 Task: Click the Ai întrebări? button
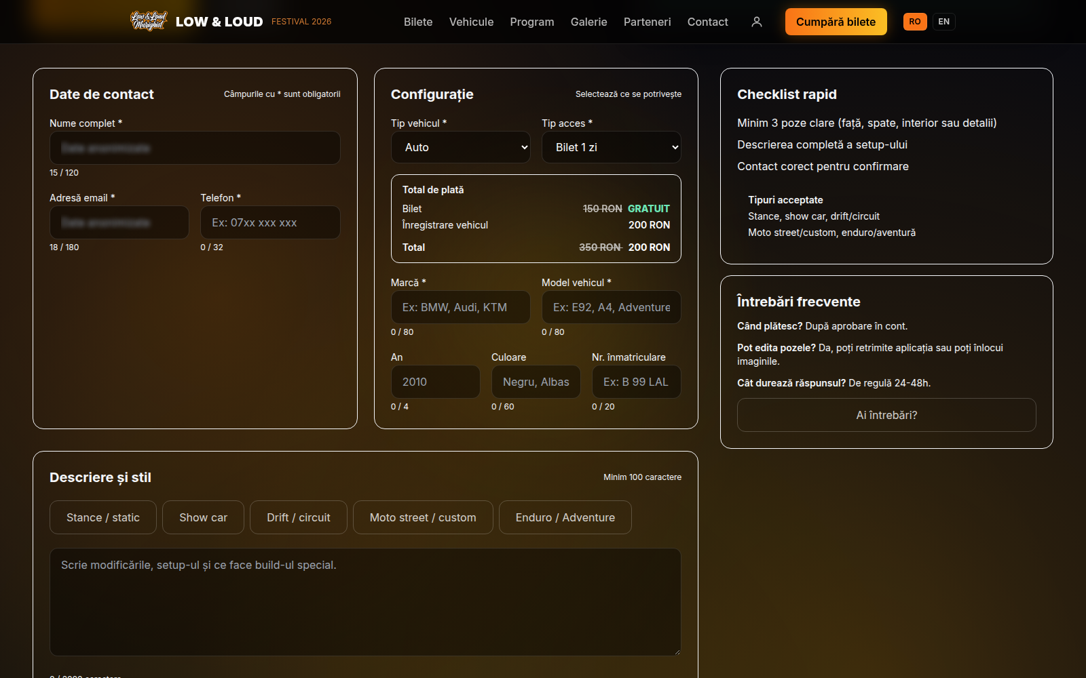click(x=886, y=415)
